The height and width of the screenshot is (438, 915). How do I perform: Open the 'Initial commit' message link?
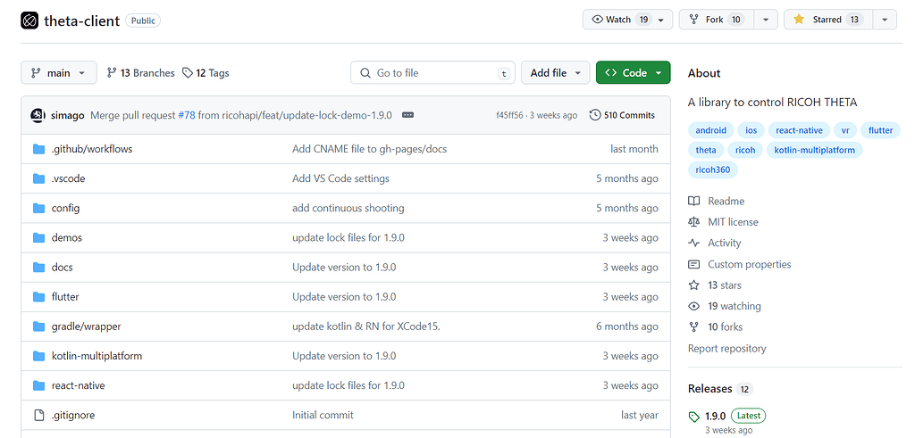click(323, 416)
